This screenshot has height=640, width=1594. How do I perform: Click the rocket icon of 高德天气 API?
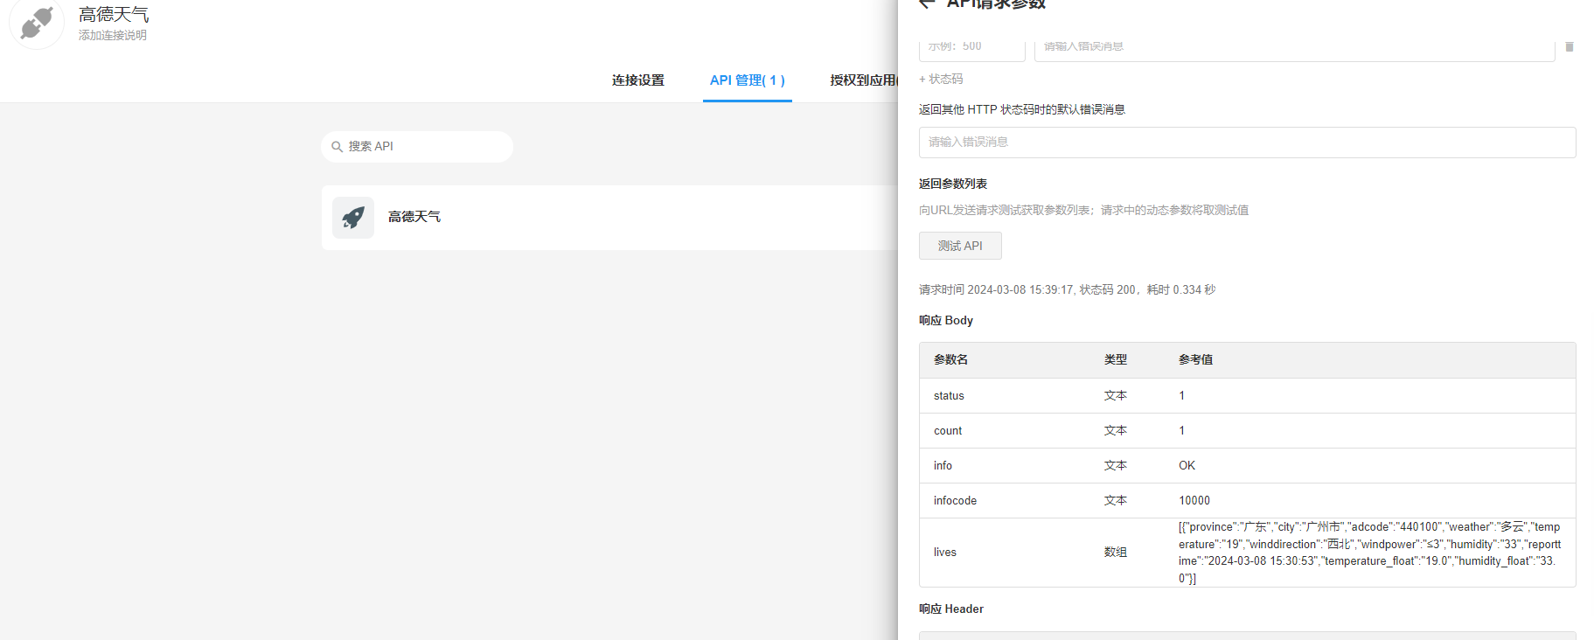tap(353, 218)
